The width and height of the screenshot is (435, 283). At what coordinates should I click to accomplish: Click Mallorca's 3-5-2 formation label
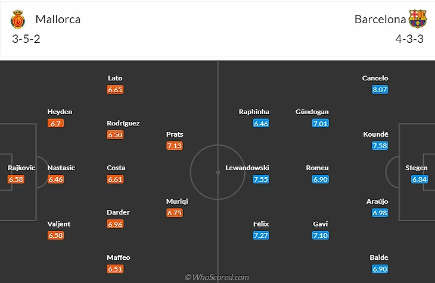(26, 39)
